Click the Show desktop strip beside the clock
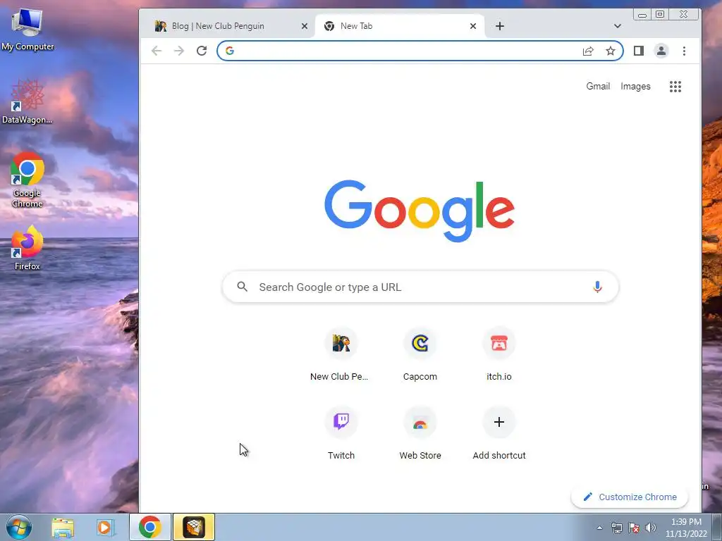The image size is (722, 541). click(717, 527)
